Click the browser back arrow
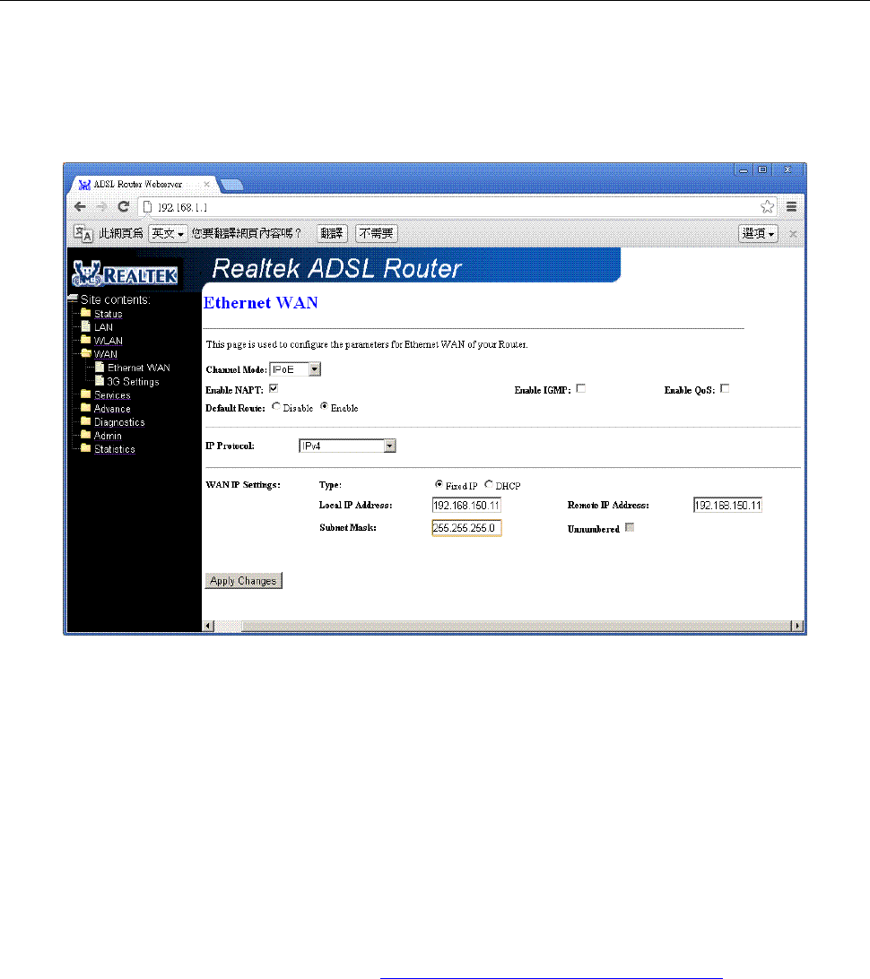Screen dimensions: 870x979 click(80, 207)
